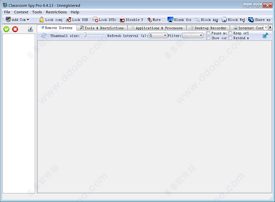Viewport: 275px width, 202px height.
Task: Click the Lock computer padlock icon
Action: 42,20
